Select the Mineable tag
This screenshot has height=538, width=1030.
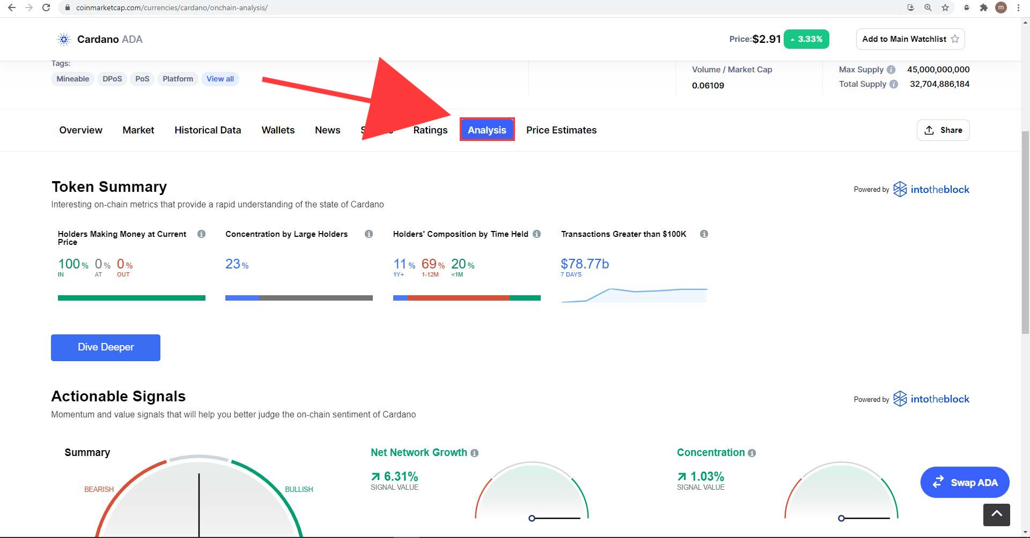pyautogui.click(x=73, y=79)
